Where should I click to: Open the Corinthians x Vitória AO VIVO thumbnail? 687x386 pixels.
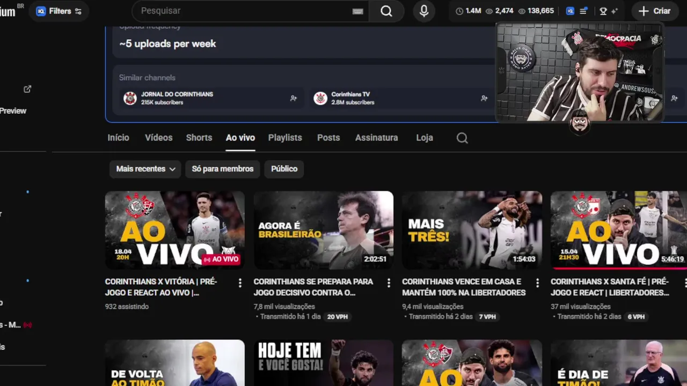pos(175,231)
